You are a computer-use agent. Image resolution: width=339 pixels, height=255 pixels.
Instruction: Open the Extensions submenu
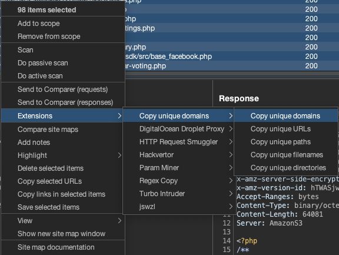pos(62,115)
